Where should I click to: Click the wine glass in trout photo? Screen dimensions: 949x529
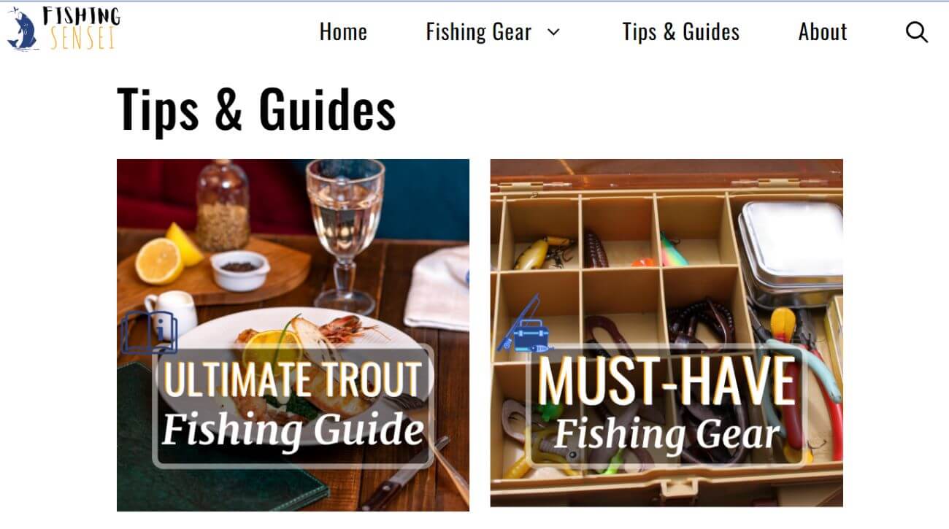pos(344,235)
